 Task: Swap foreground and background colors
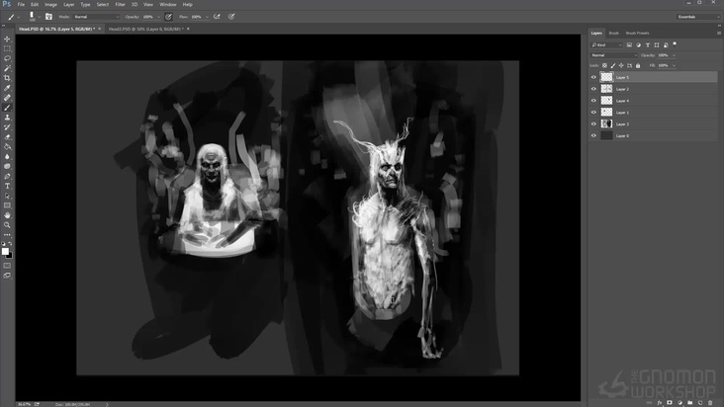point(10,243)
